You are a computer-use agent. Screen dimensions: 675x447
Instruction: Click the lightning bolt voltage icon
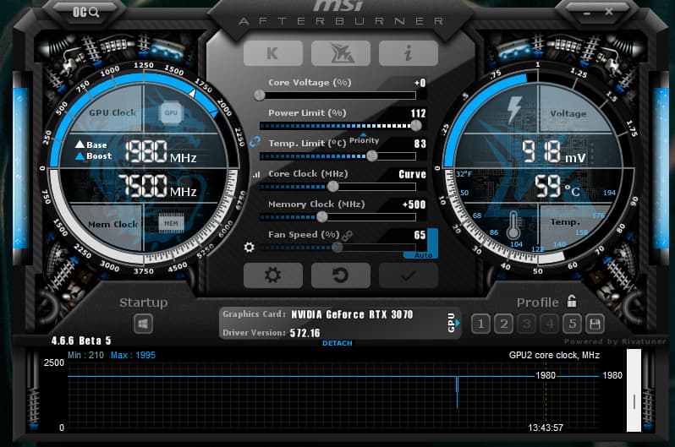coord(514,110)
